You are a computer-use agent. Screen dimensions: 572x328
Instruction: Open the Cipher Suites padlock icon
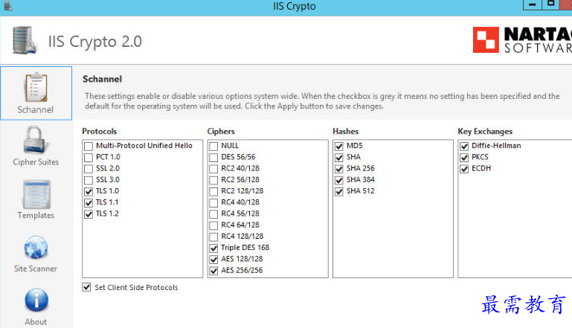(x=36, y=140)
